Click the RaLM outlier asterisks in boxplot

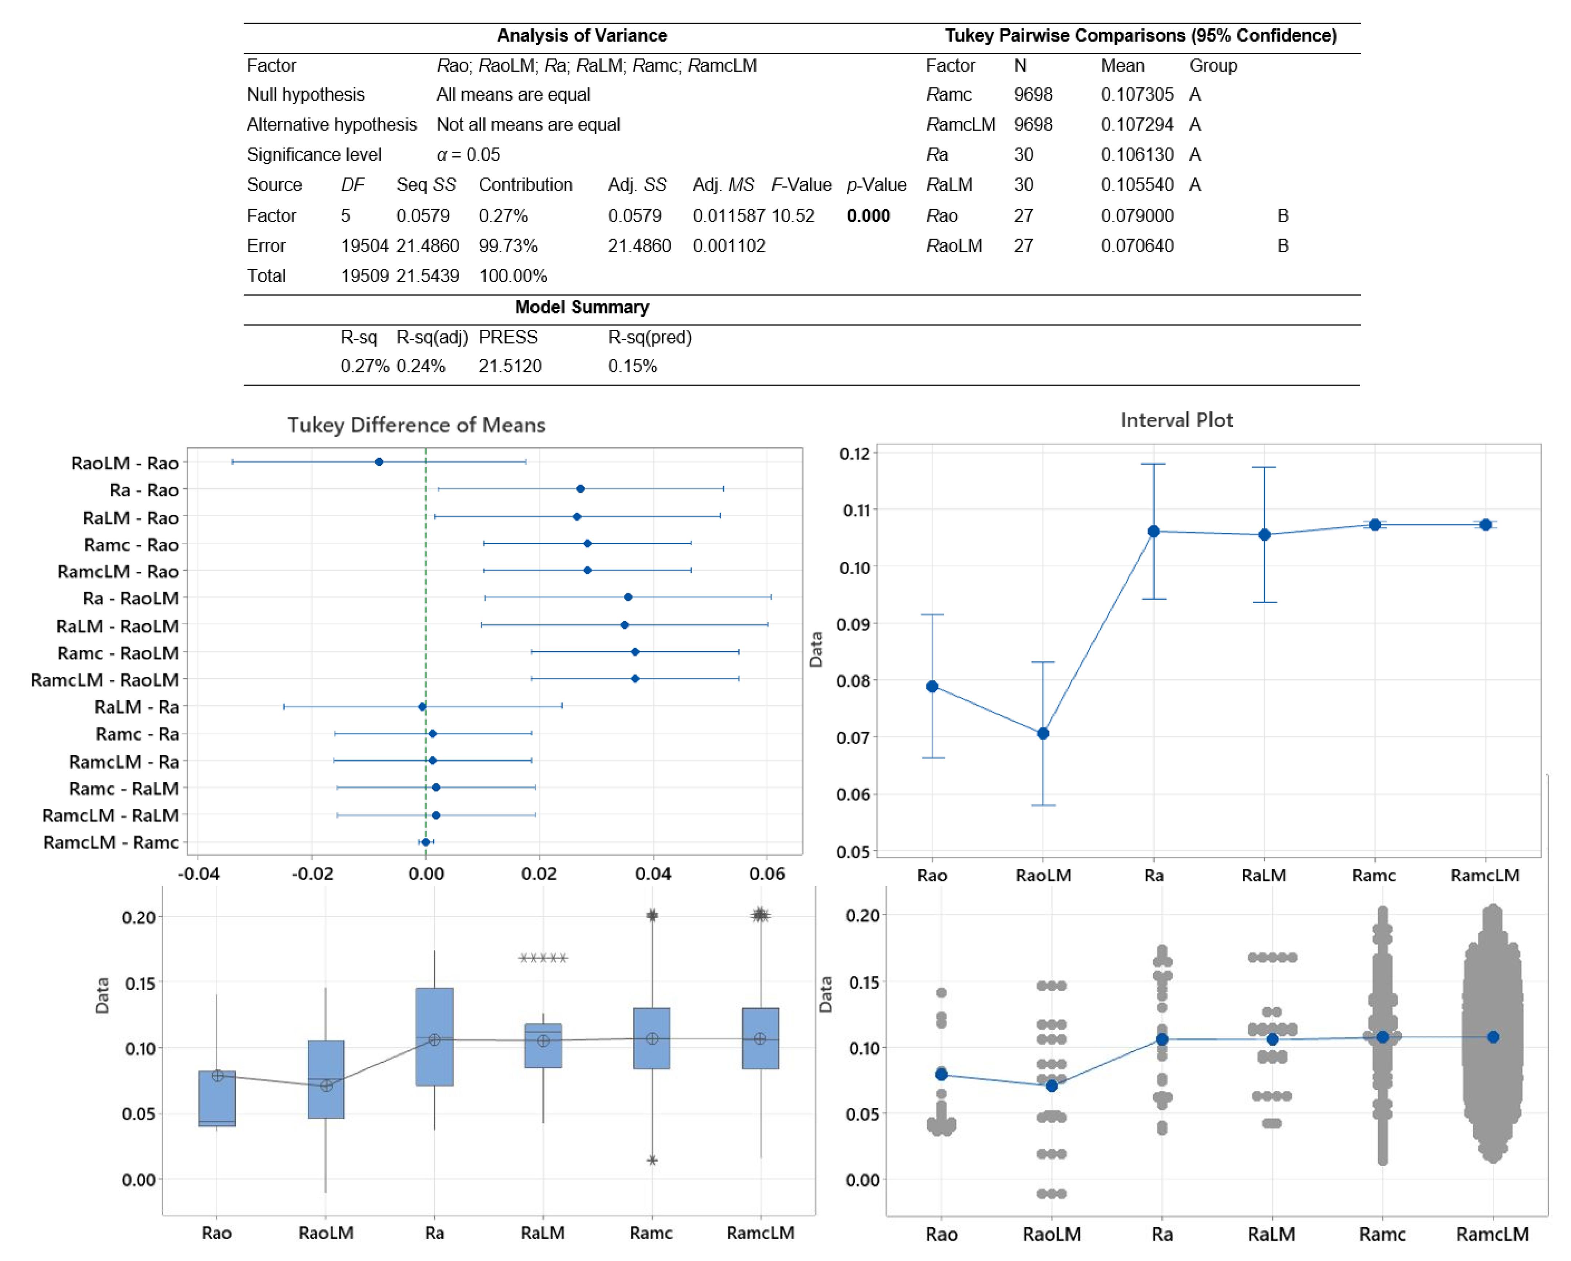tap(543, 957)
